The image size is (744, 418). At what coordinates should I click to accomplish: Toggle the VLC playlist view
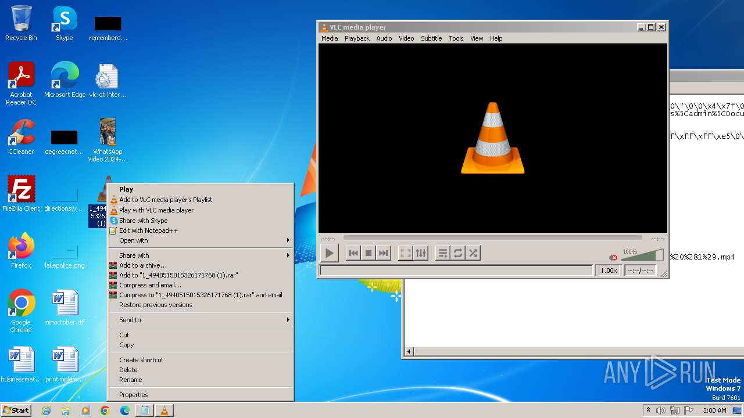coord(443,253)
